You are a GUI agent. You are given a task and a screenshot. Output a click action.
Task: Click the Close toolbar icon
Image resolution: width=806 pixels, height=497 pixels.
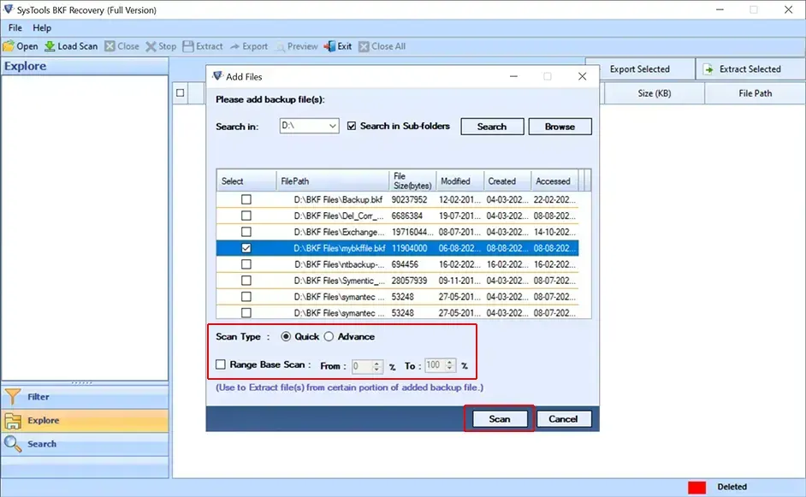pos(110,46)
